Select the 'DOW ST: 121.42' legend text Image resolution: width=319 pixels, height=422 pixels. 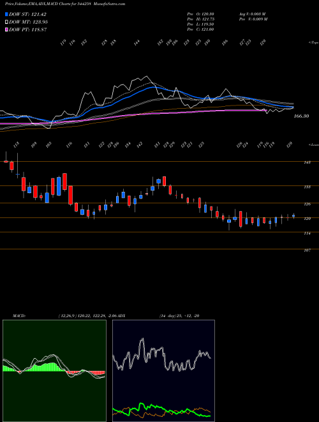(28, 15)
